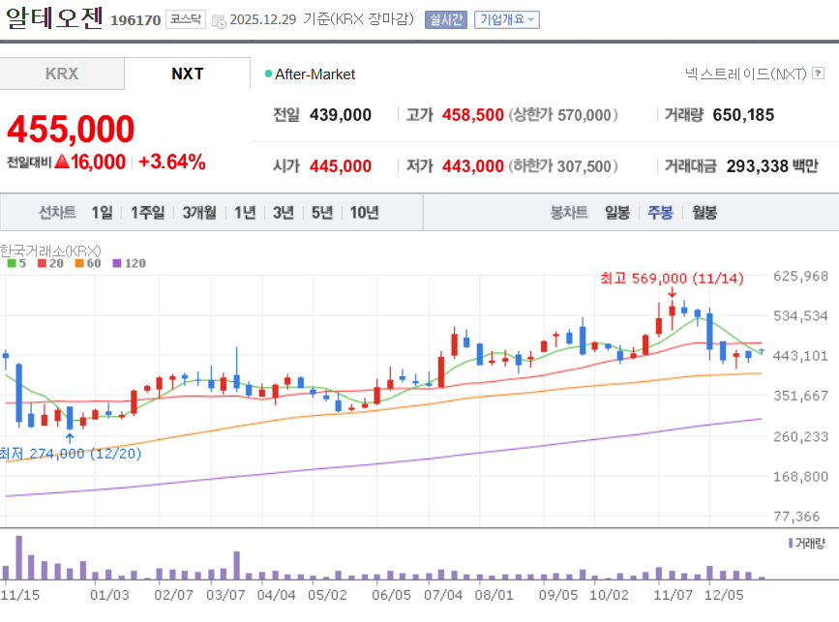Click the 넥스트레이드(NXT) label
This screenshot has height=622, width=839.
746,74
